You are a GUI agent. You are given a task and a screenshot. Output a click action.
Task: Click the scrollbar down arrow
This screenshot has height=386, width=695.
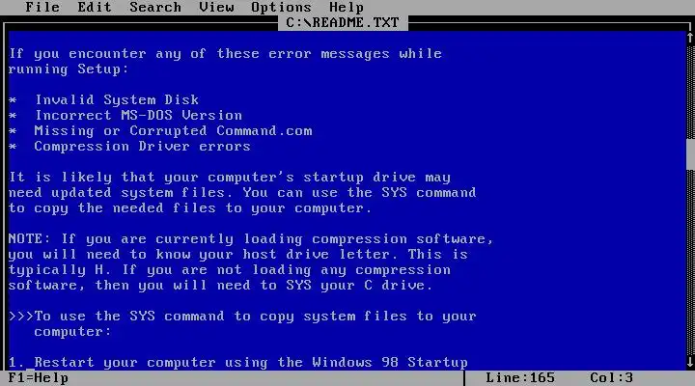point(690,362)
